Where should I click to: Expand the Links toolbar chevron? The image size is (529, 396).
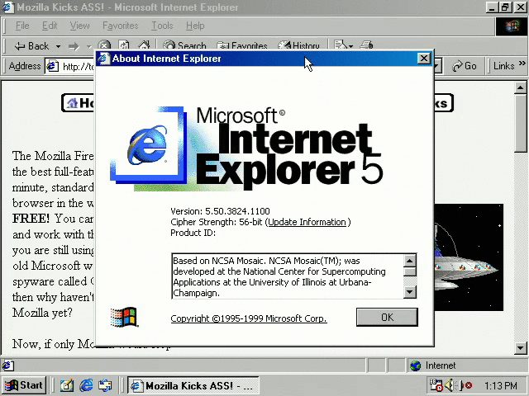pyautogui.click(x=522, y=63)
